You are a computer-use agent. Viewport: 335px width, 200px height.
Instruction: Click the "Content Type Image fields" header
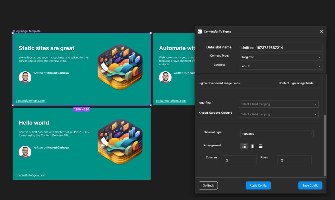(296, 83)
